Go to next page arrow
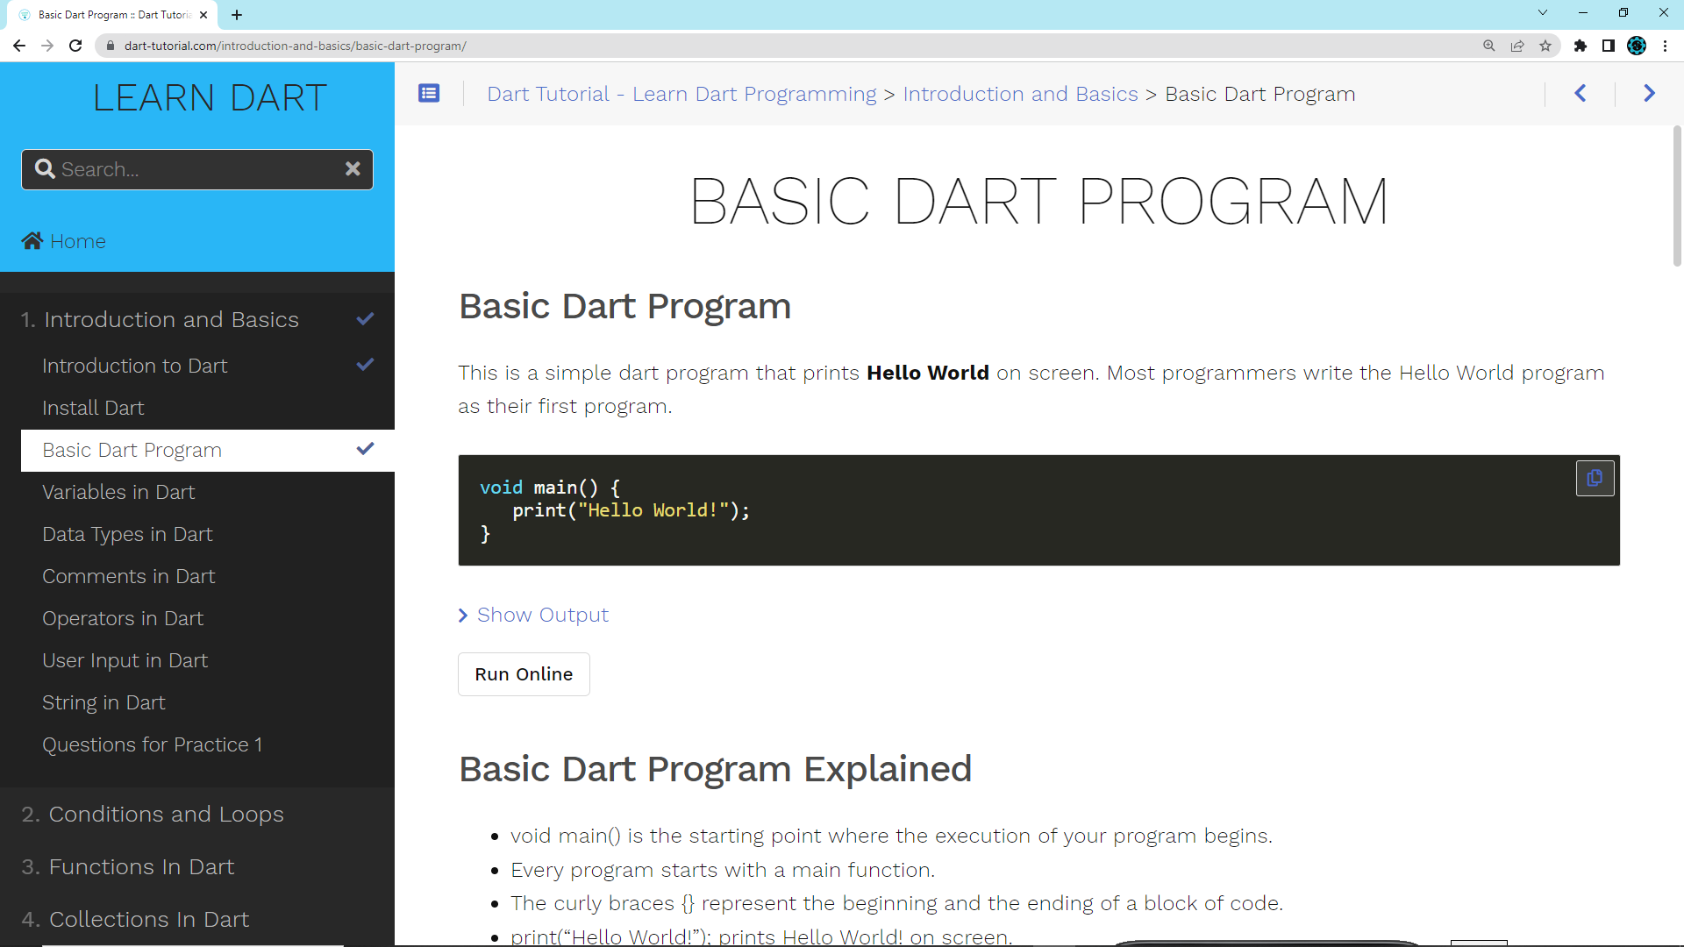 pos(1649,93)
